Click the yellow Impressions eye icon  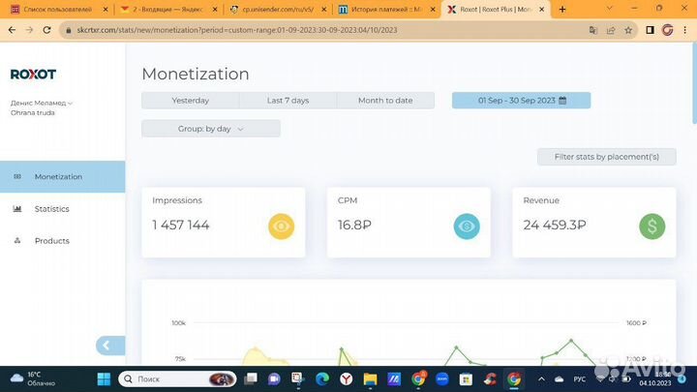tap(282, 226)
